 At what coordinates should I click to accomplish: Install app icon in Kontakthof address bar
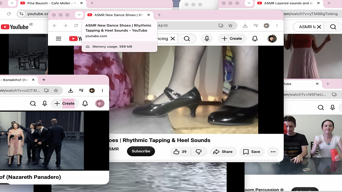tap(47, 90)
